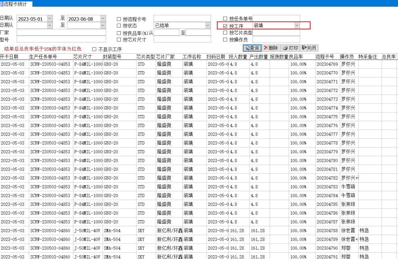The width and height of the screenshot is (398, 259).
Task: Enable the 按任务单号 checkbox
Action: (225, 19)
